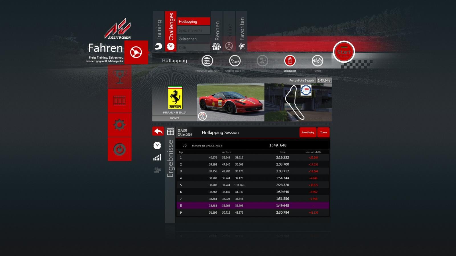
Task: Select the power exit tile
Action: [120, 149]
